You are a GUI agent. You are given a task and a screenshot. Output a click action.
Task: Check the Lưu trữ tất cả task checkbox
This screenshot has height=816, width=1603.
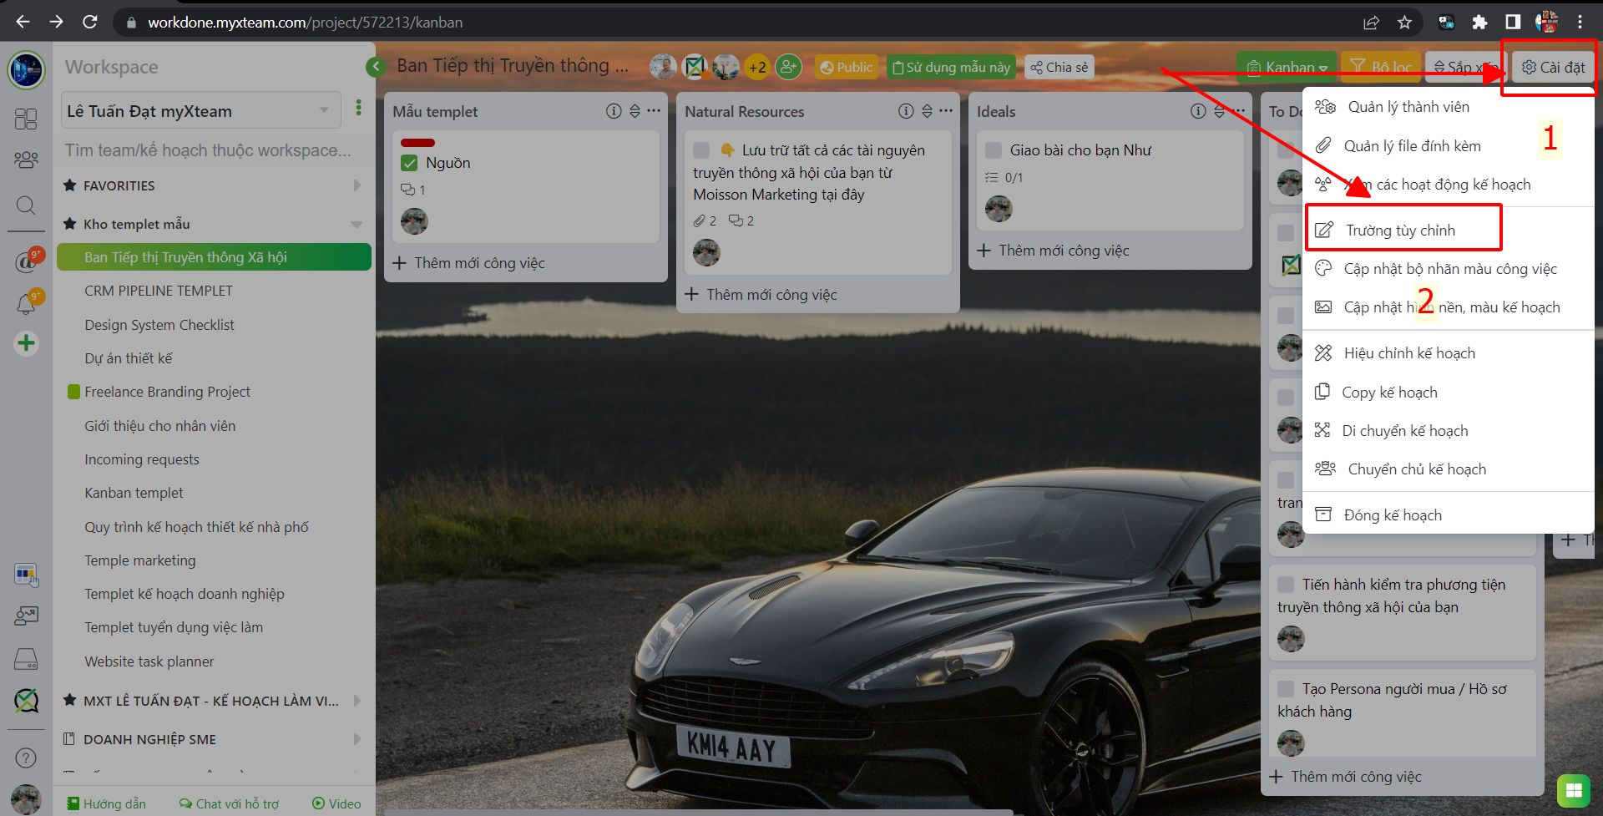click(x=701, y=150)
